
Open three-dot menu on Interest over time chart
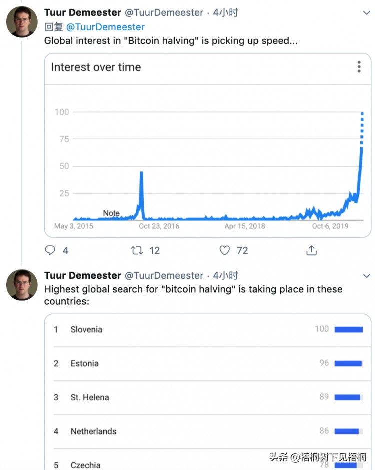click(359, 67)
